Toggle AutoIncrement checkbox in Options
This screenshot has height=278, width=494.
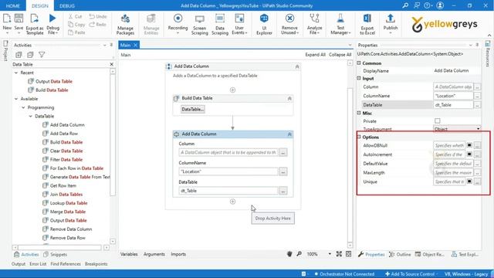[x=469, y=154]
